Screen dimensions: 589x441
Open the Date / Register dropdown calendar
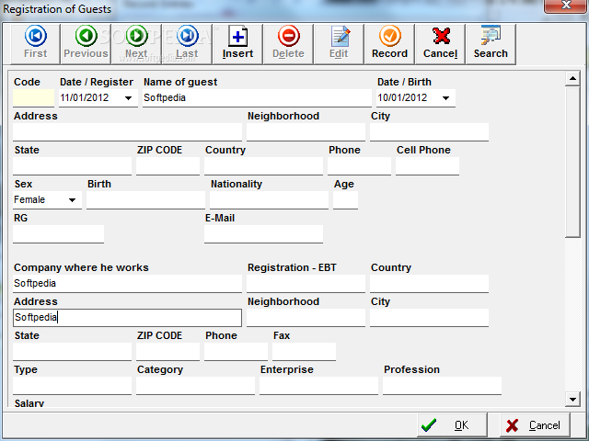pos(128,98)
